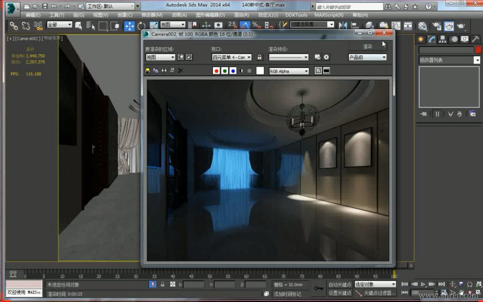
Task: Select the Move tool in main toolbar
Action: pyautogui.click(x=129, y=25)
